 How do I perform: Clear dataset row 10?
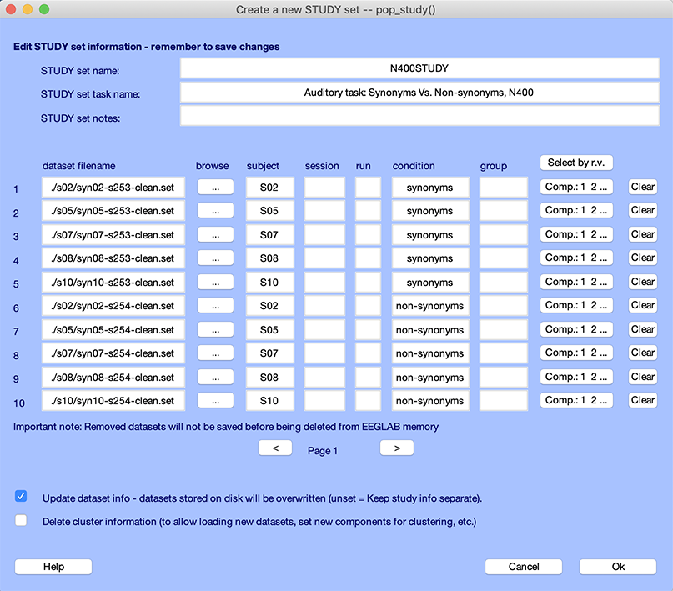[x=642, y=400]
